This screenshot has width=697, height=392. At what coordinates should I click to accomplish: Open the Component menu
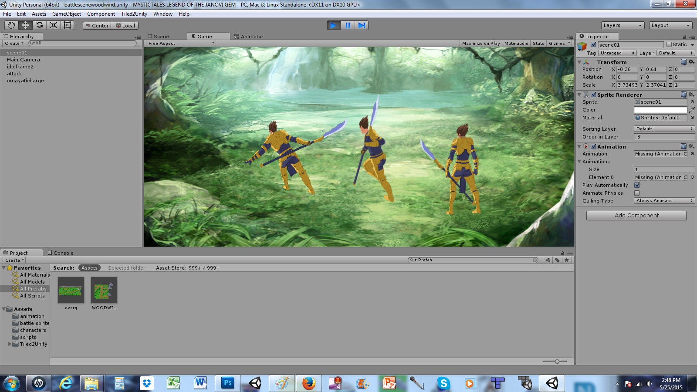pyautogui.click(x=101, y=14)
